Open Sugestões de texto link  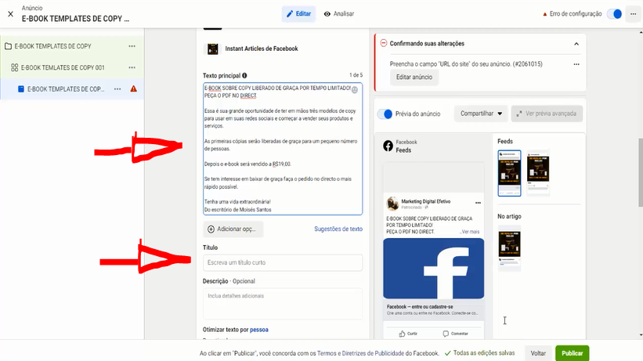click(338, 229)
